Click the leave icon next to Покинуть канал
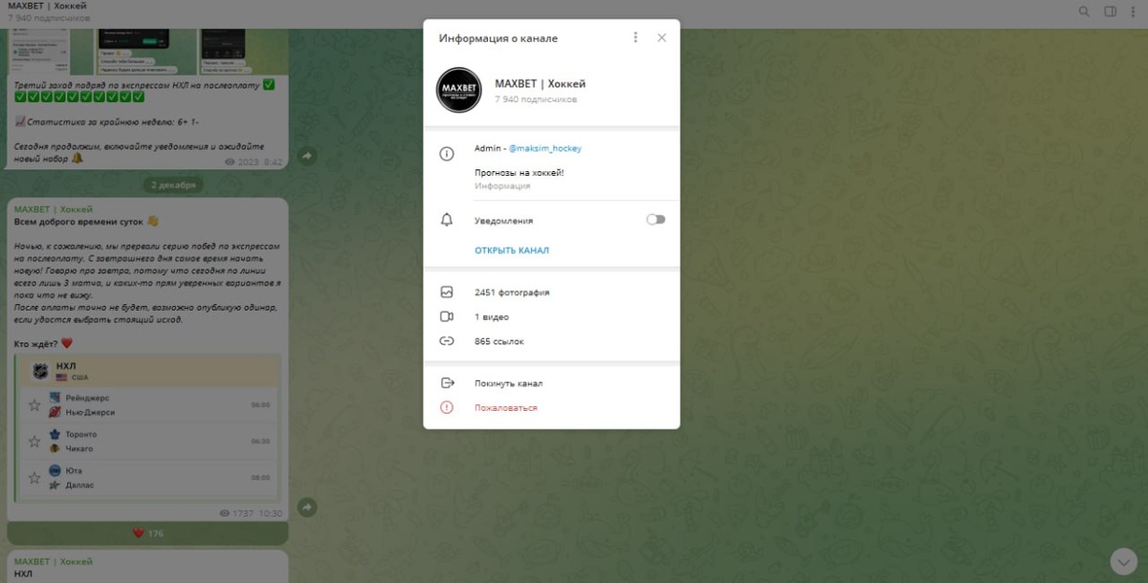This screenshot has width=1148, height=583. point(446,383)
